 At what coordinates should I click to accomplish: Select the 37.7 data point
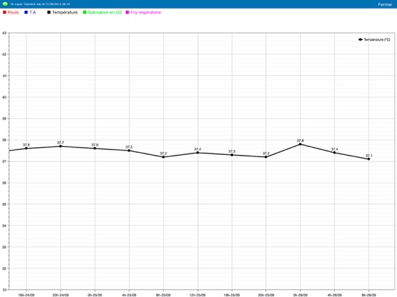60,146
